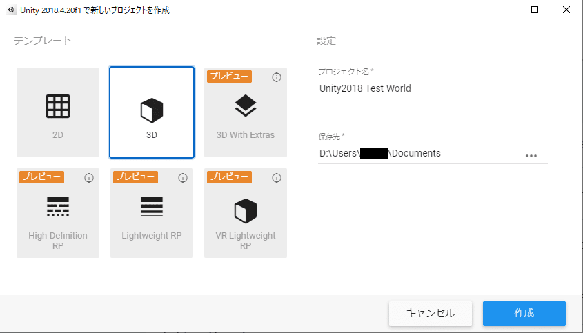Image resolution: width=583 pixels, height=333 pixels.
Task: Close the new project dialog
Action: pyautogui.click(x=566, y=10)
